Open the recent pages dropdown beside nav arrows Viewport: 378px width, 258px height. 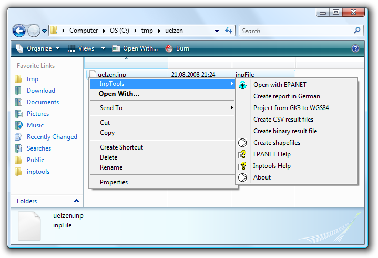(44, 31)
